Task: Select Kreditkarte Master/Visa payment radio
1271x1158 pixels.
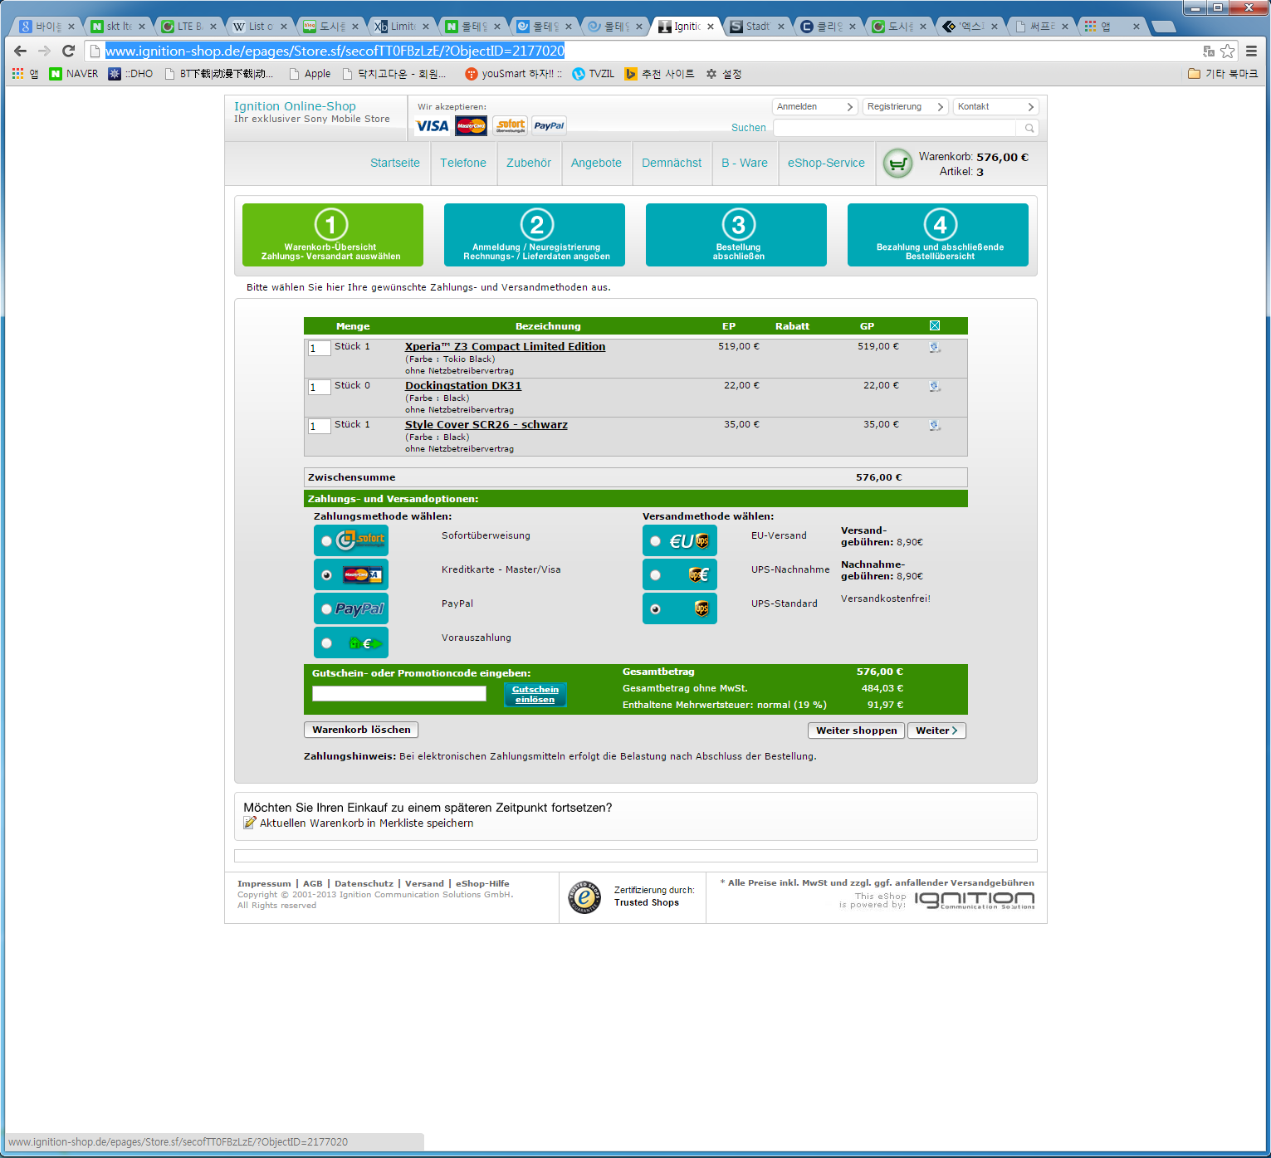Action: tap(327, 575)
